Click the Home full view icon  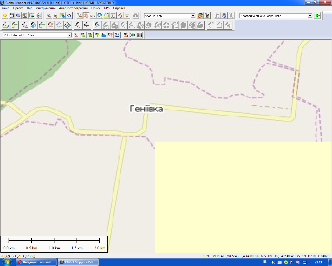(x=69, y=16)
